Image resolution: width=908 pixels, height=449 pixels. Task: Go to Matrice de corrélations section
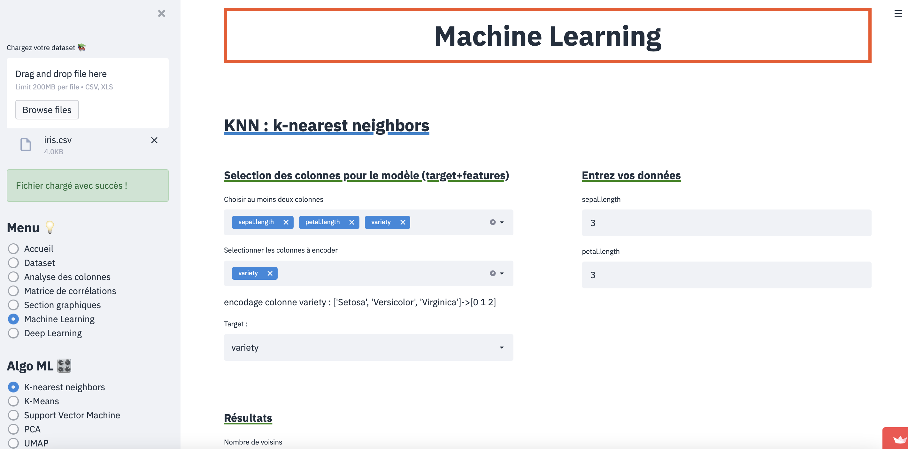[x=13, y=291]
